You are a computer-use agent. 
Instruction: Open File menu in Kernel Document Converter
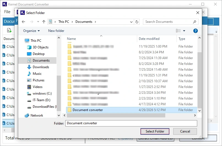7,12
